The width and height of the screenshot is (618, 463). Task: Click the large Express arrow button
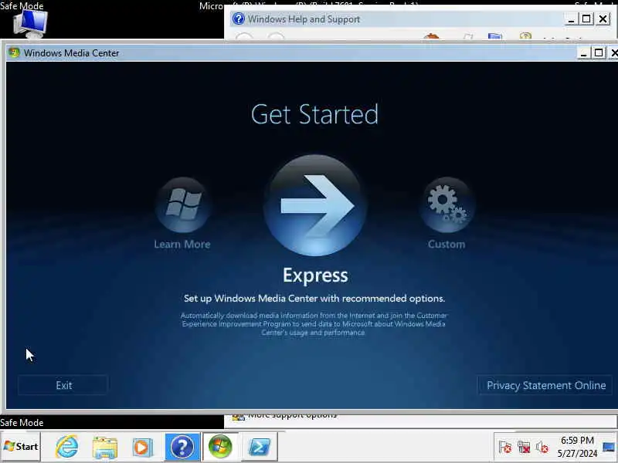coord(315,205)
